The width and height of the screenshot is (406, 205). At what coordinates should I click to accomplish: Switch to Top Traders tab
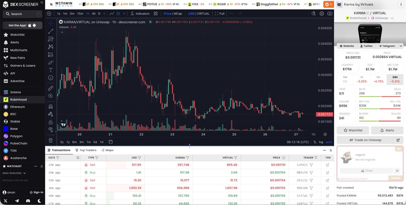pyautogui.click(x=86, y=150)
